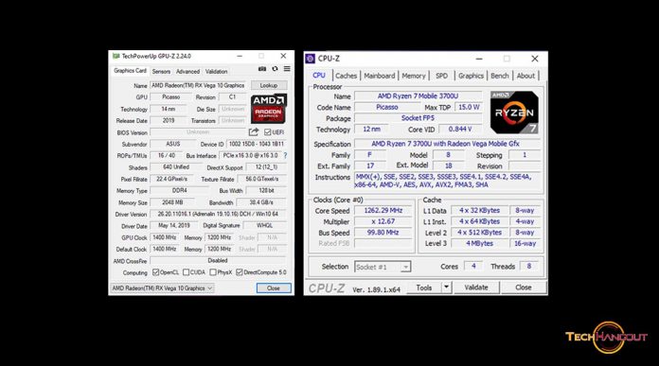Switch to the Sensors tab in GPU-Z
This screenshot has width=659, height=366.
point(161,71)
